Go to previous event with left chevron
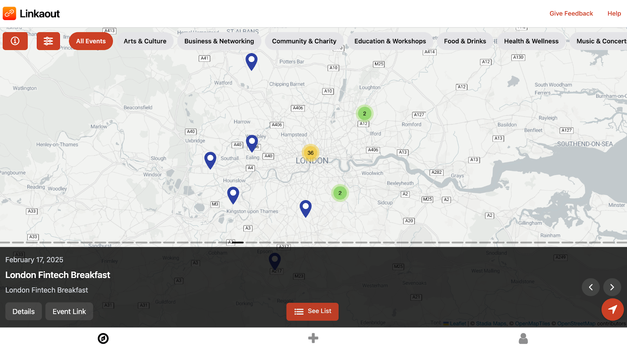Image resolution: width=627 pixels, height=348 pixels. 591,287
